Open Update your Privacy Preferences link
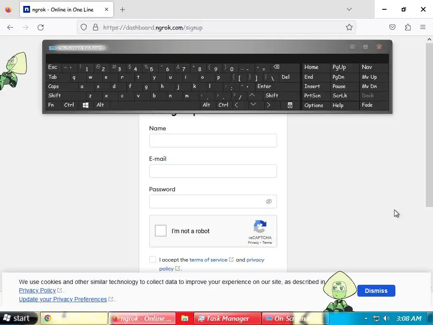The height and width of the screenshot is (325, 433). click(x=63, y=299)
